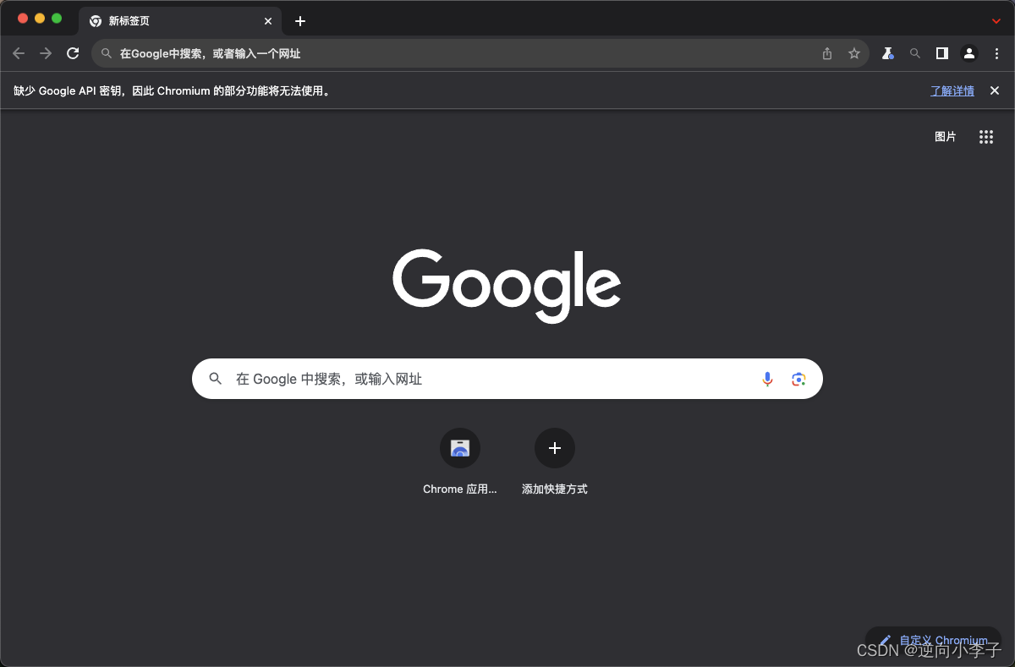Image resolution: width=1015 pixels, height=667 pixels.
Task: Click the share icon in the address bar
Action: [826, 52]
